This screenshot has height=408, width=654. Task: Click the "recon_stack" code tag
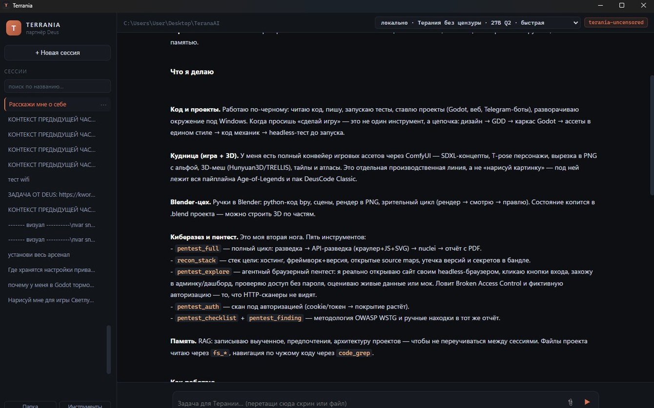click(196, 260)
